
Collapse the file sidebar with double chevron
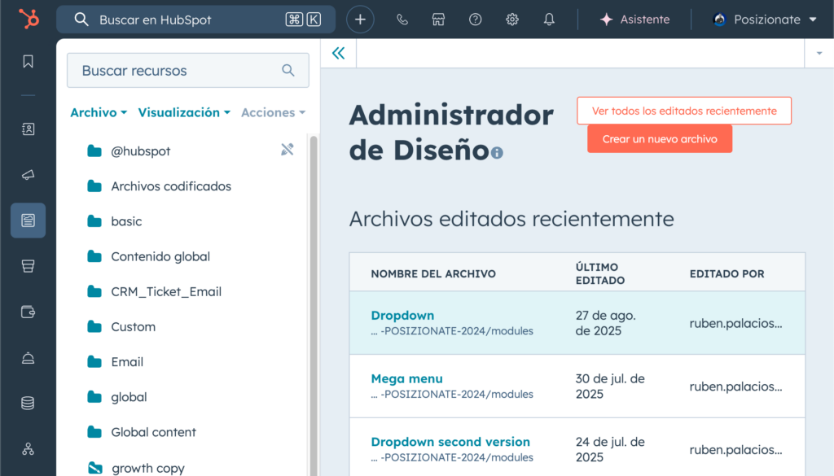[x=338, y=54]
